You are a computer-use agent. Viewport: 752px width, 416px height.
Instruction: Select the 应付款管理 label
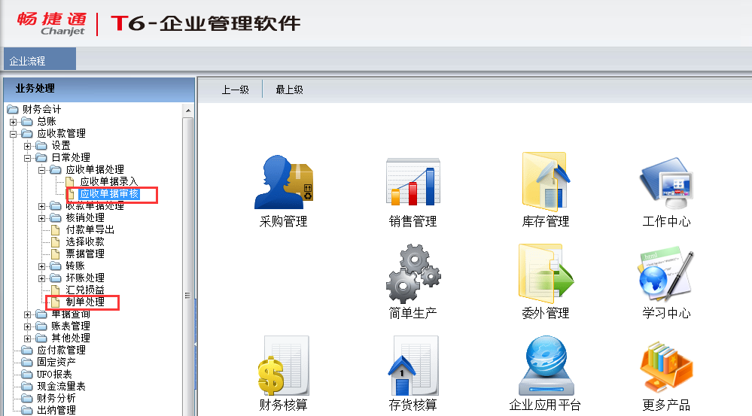coord(61,350)
